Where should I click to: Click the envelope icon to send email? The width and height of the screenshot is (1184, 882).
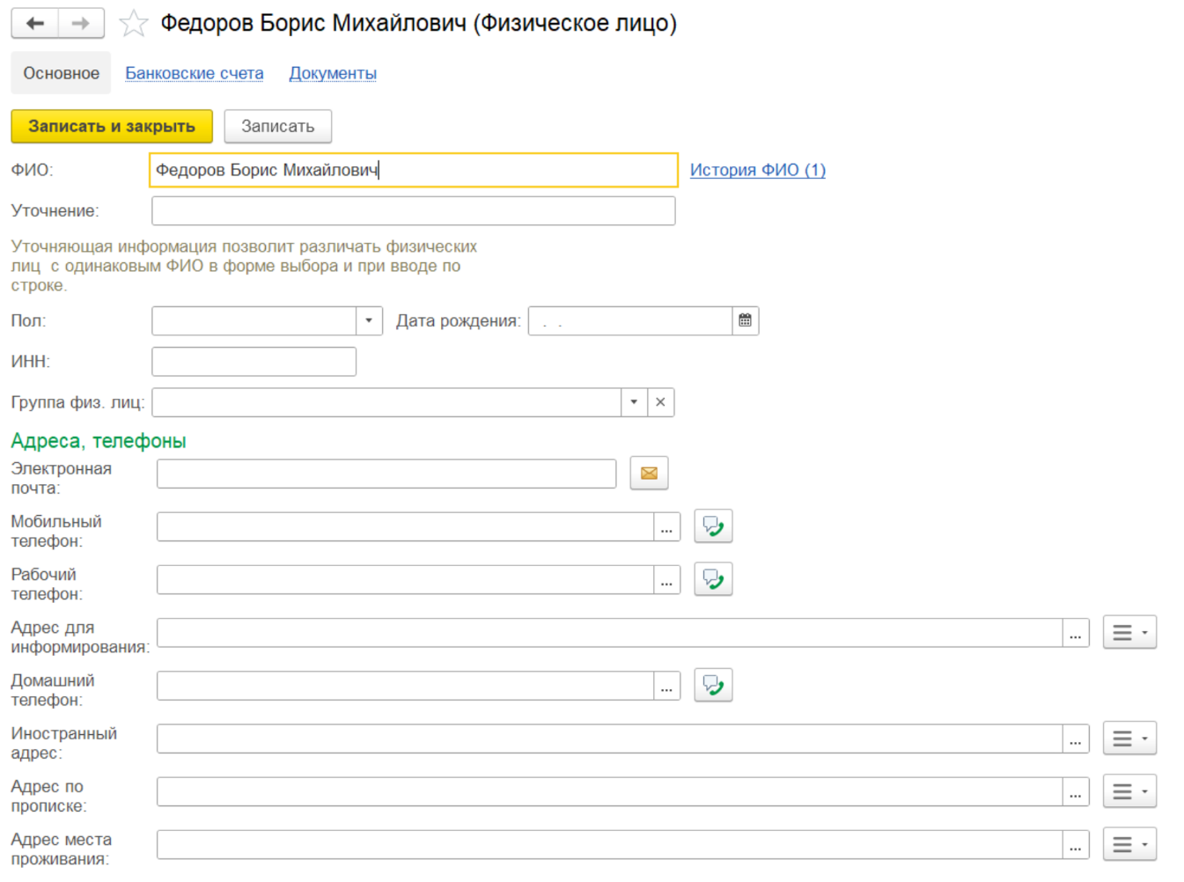tap(649, 474)
